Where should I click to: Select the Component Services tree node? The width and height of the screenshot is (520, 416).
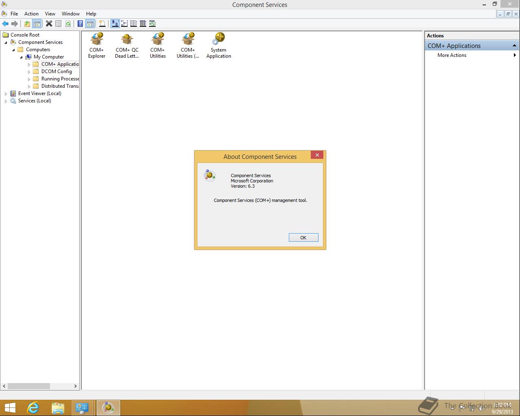pyautogui.click(x=40, y=42)
